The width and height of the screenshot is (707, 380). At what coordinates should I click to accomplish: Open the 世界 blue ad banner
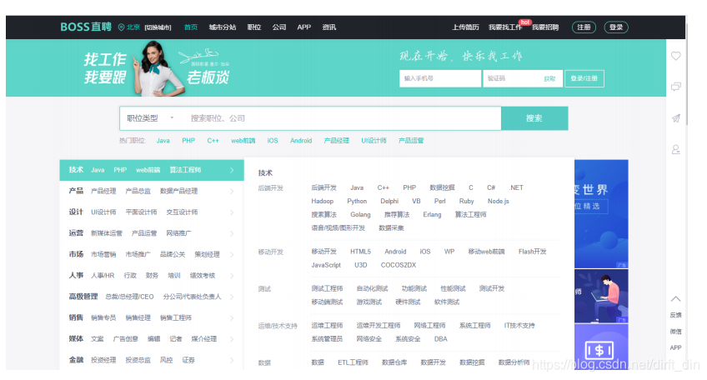(x=601, y=213)
